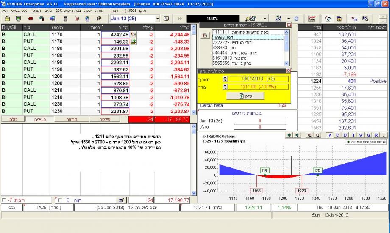Click the blue refresh arrows icon

point(296,19)
